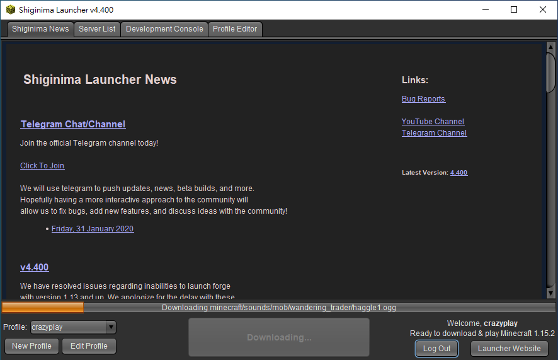Click the 'Links:' heading text

[x=415, y=80]
